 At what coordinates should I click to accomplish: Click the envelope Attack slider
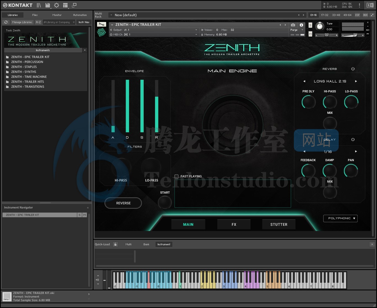(113, 106)
